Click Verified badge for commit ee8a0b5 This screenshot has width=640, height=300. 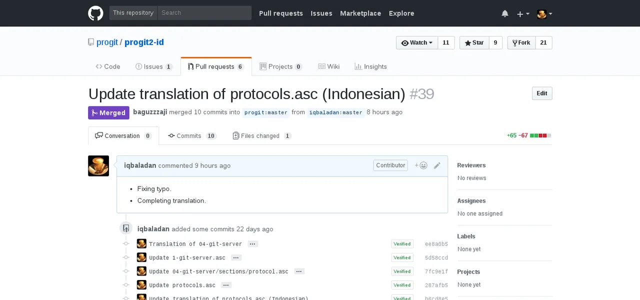click(402, 244)
